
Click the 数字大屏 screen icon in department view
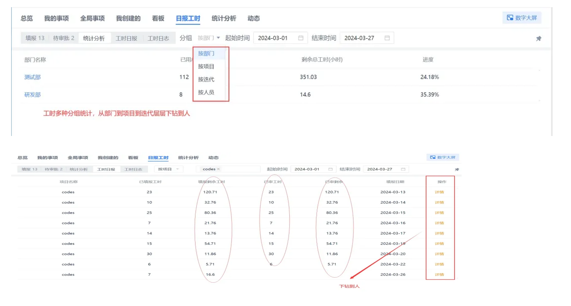(510, 18)
